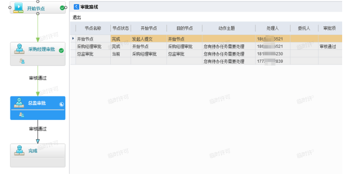Screen dimensions: 344x185
Task: Click 审批路线 panel title text
Action: [89, 7]
